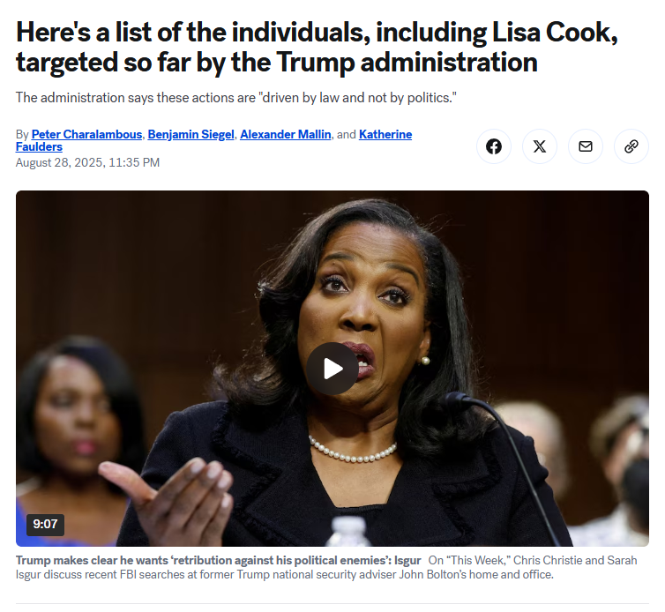Click the August 28, 2025 timestamp

pyautogui.click(x=87, y=162)
